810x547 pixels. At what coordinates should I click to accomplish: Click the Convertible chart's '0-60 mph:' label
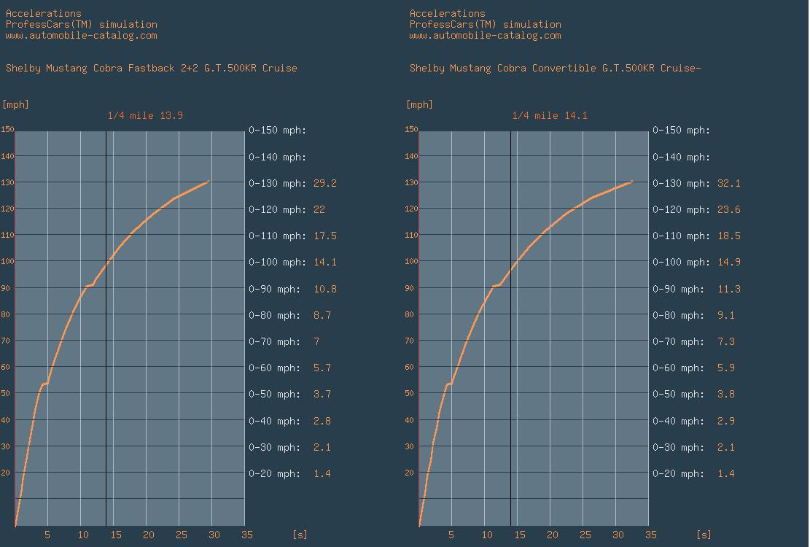point(679,368)
